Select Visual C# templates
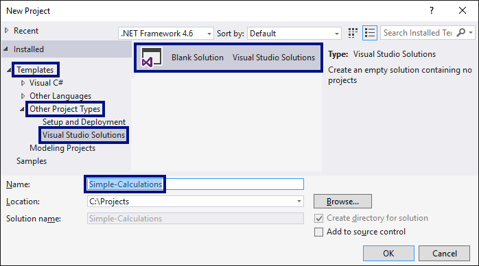479x266 pixels. point(46,83)
